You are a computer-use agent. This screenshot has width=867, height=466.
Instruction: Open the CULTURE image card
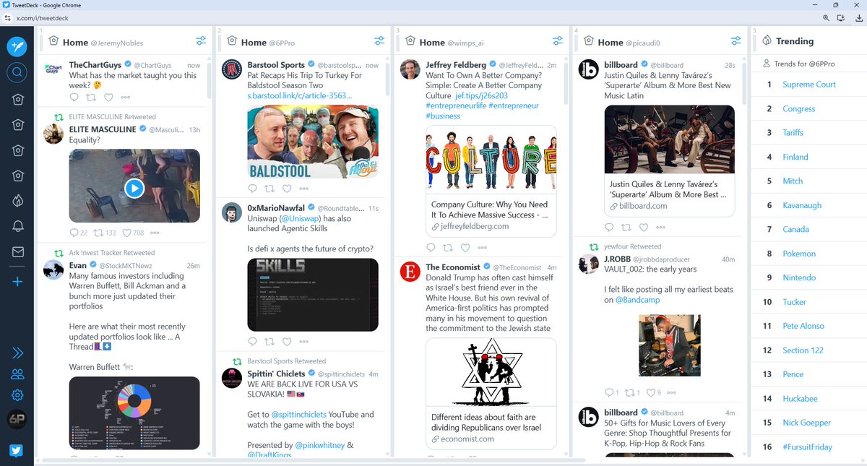491,159
